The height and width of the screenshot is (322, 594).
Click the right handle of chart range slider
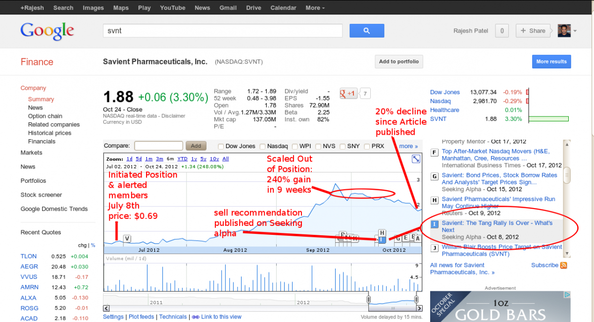point(416,299)
